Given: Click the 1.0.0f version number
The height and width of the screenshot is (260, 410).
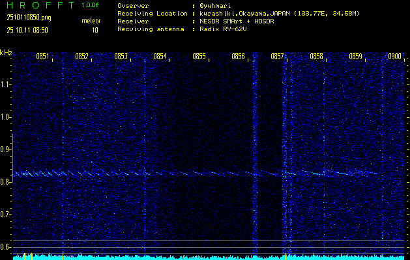Looking at the screenshot, I should click(x=91, y=5).
